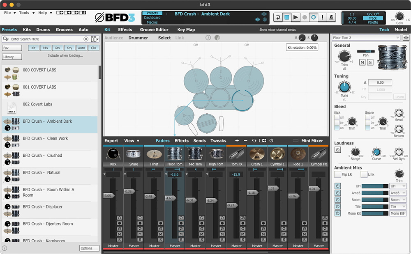This screenshot has height=254, width=411.
Task: Enable the Link checkbox in Ambient Mics
Action: [364, 174]
